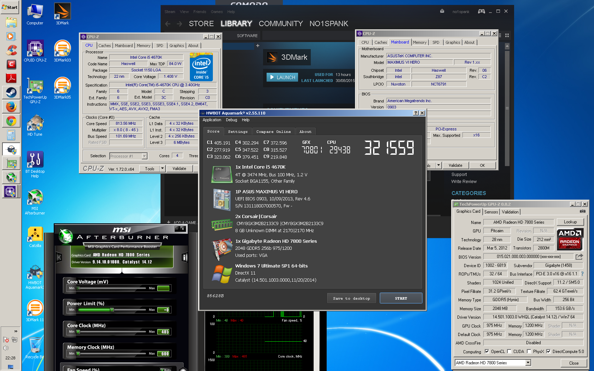Toggle the fan speed Auto button
This screenshot has width=594, height=371.
(x=165, y=369)
